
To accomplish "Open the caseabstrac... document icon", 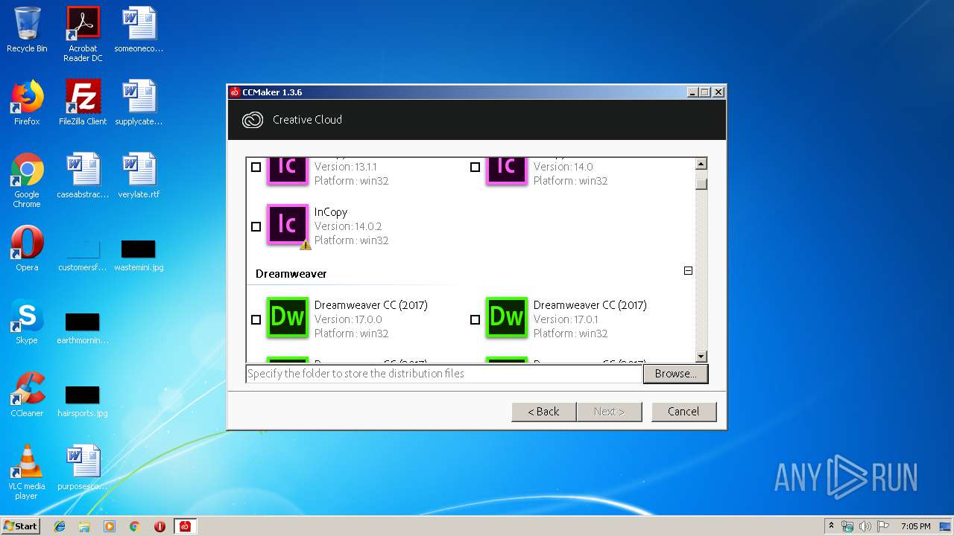I will [83, 176].
